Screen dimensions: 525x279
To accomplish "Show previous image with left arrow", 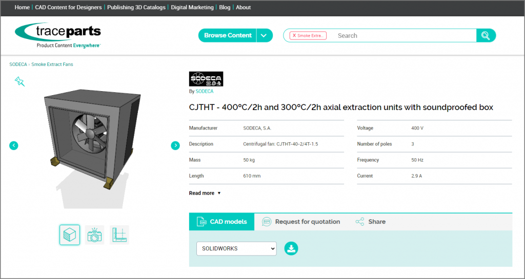I will click(14, 145).
